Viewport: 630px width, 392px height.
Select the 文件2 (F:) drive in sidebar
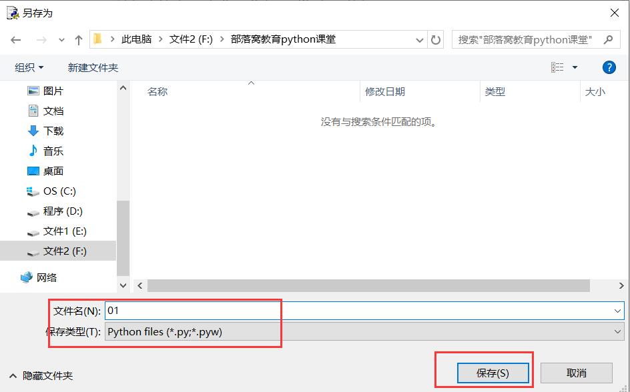coord(58,251)
